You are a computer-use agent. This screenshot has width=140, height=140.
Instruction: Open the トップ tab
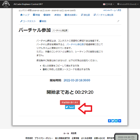click(x=25, y=15)
